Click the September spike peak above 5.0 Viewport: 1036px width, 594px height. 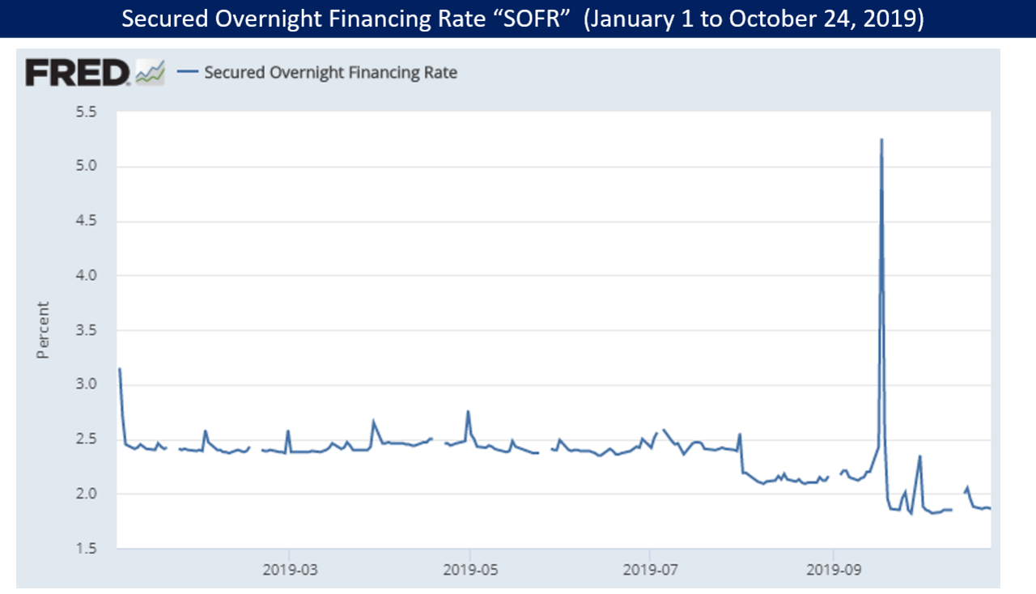point(881,140)
